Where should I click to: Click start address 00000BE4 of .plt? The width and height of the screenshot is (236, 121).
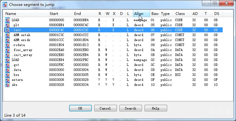click(56, 25)
